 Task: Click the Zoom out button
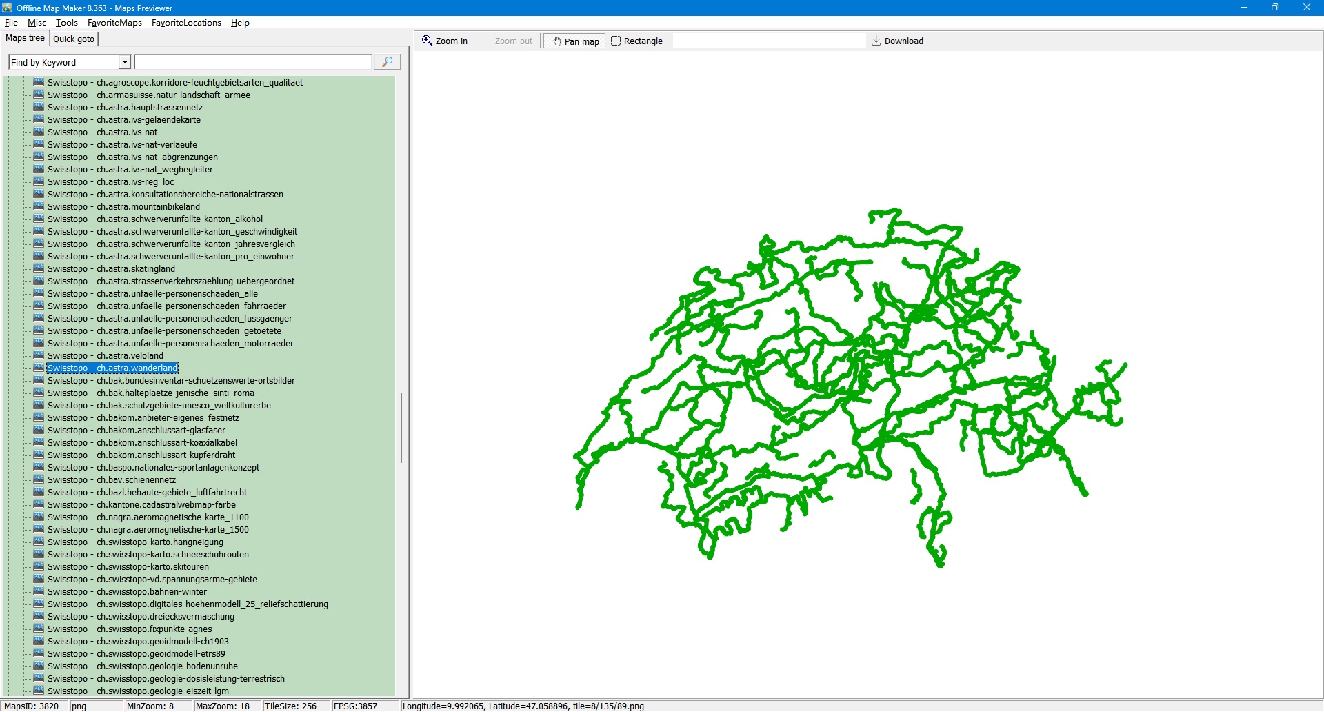point(513,41)
